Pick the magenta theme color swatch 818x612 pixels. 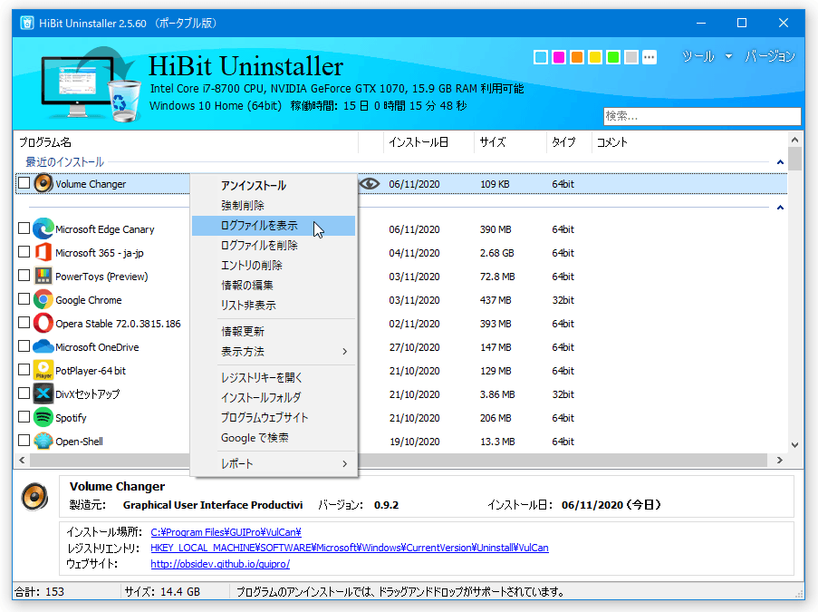(x=559, y=57)
